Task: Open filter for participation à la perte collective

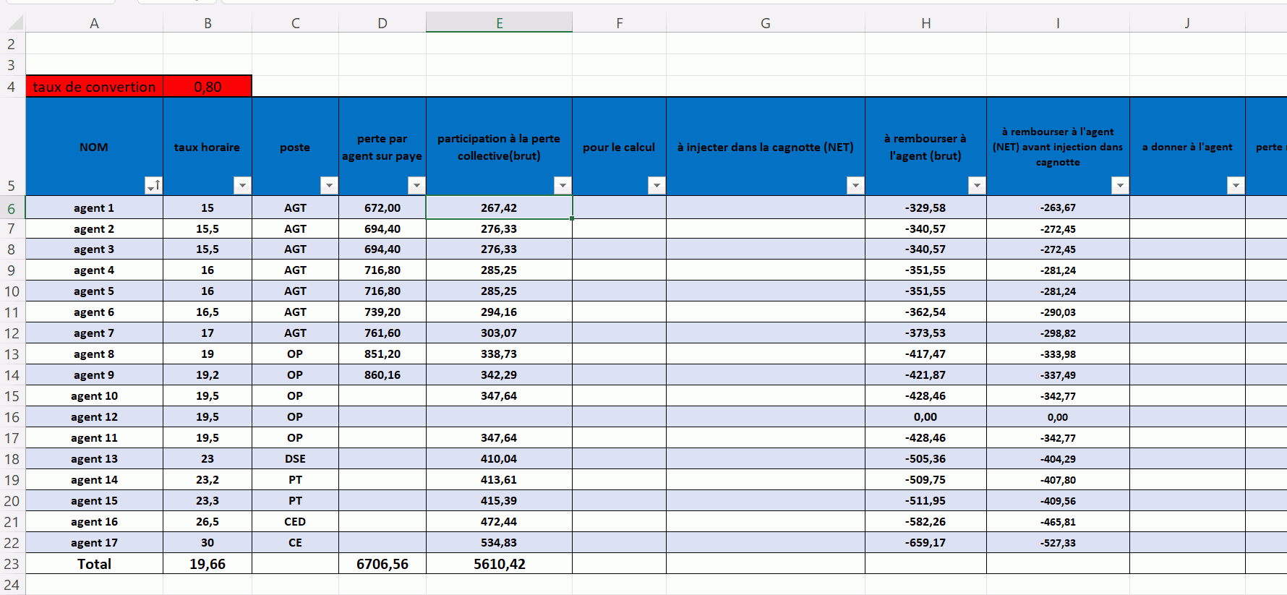Action: click(x=563, y=186)
